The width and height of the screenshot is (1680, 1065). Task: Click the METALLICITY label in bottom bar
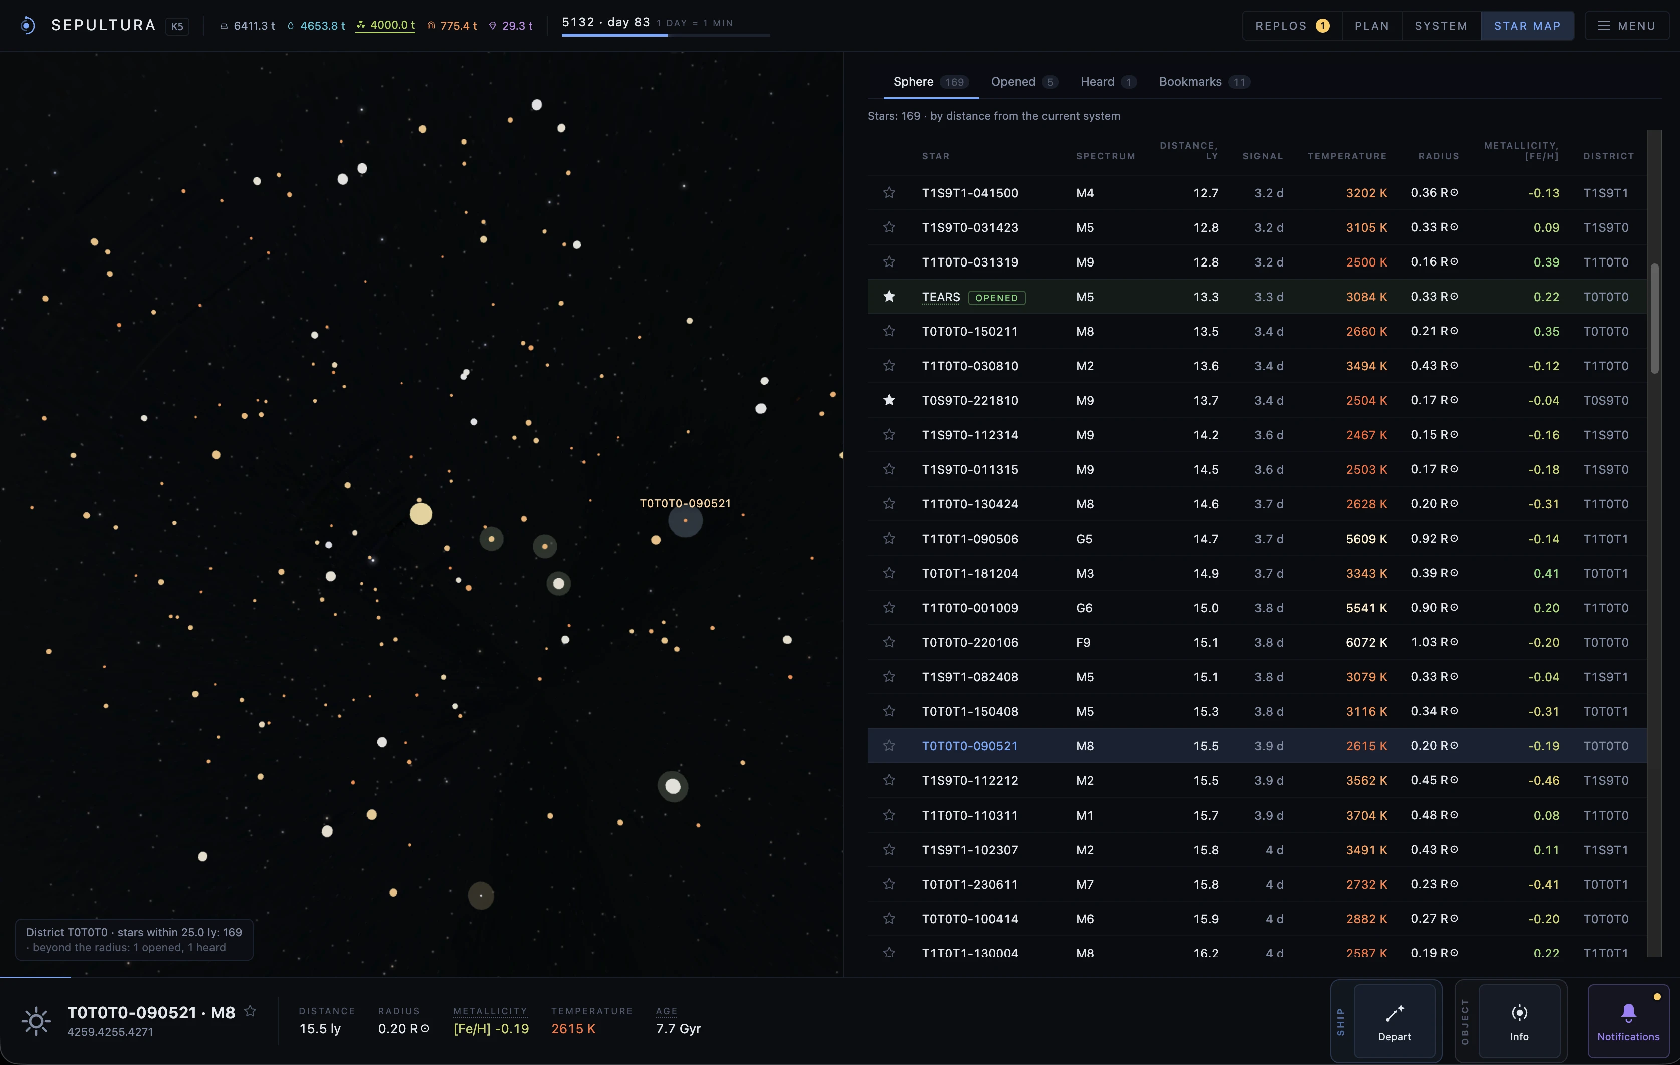[x=490, y=1010]
